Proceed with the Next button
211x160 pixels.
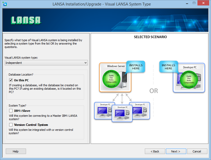(x=176, y=151)
